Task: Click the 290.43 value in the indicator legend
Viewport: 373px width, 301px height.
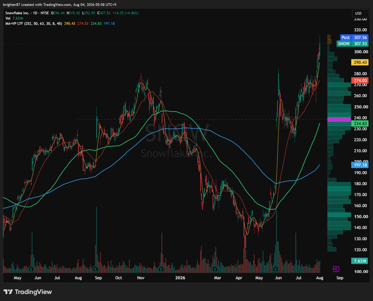Action: click(70, 24)
